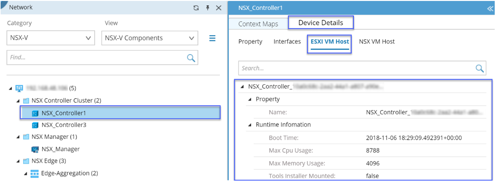Click the refresh icon in Network panel
The height and width of the screenshot is (186, 496).
[196, 8]
